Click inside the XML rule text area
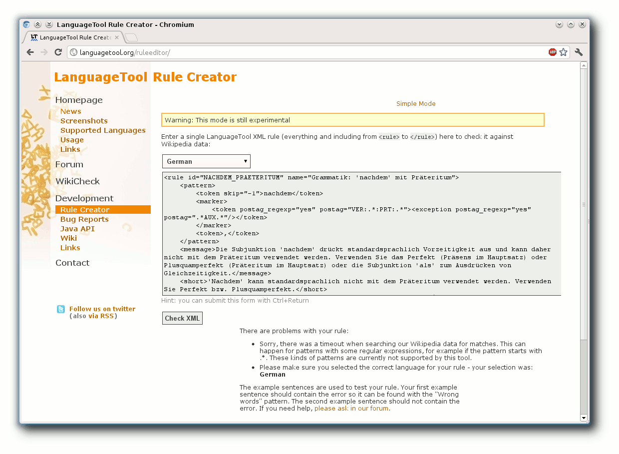The width and height of the screenshot is (619, 454). point(361,234)
